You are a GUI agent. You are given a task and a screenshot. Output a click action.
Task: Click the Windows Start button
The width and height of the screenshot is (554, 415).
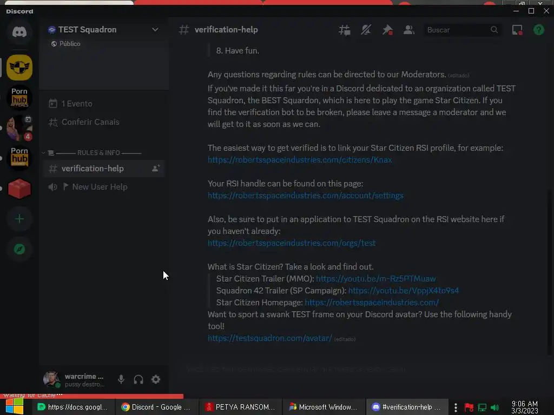14,406
